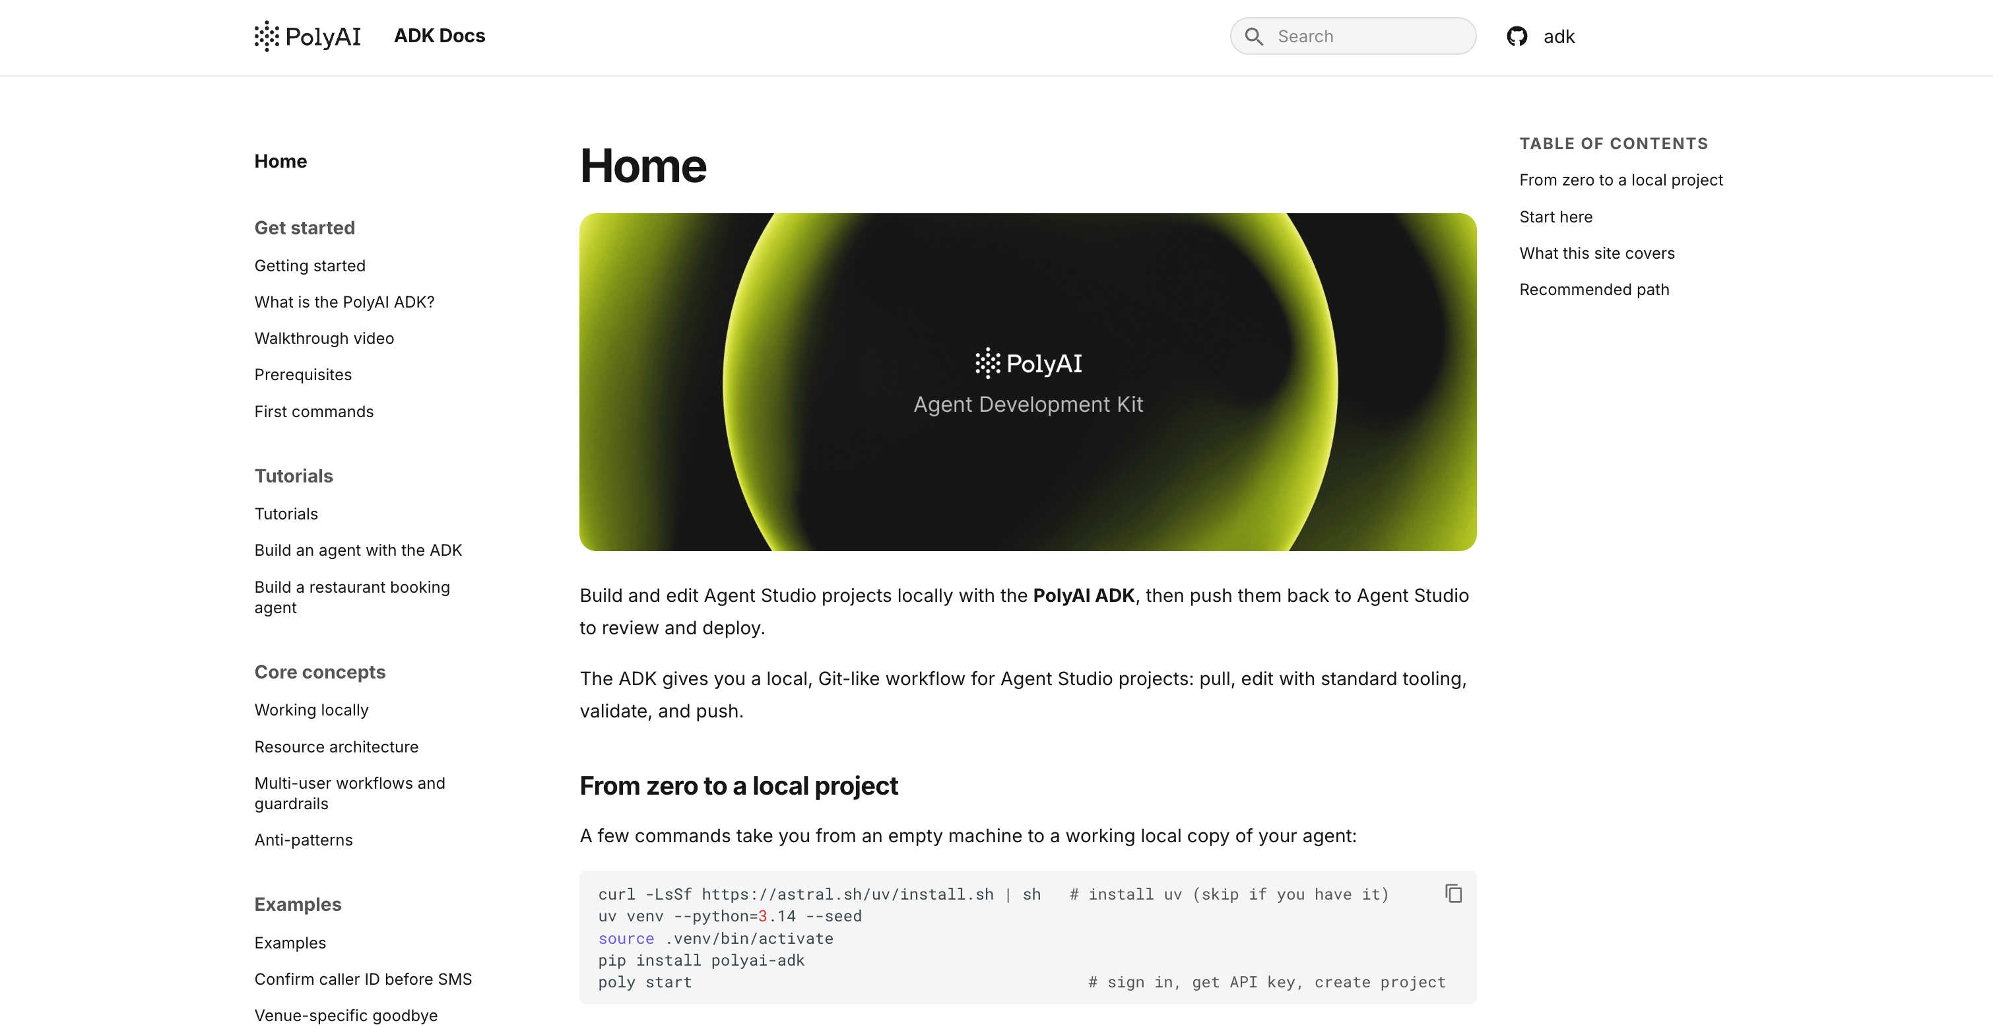Jump to Recommended path section

[1594, 290]
